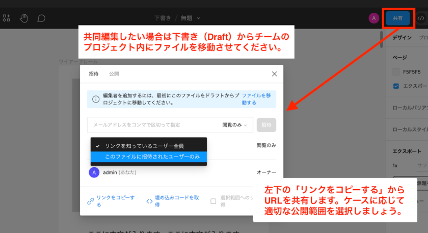Screen dimensions: 428x233
Task: Select the comment tool speech bubble
Action: [x=41, y=18]
